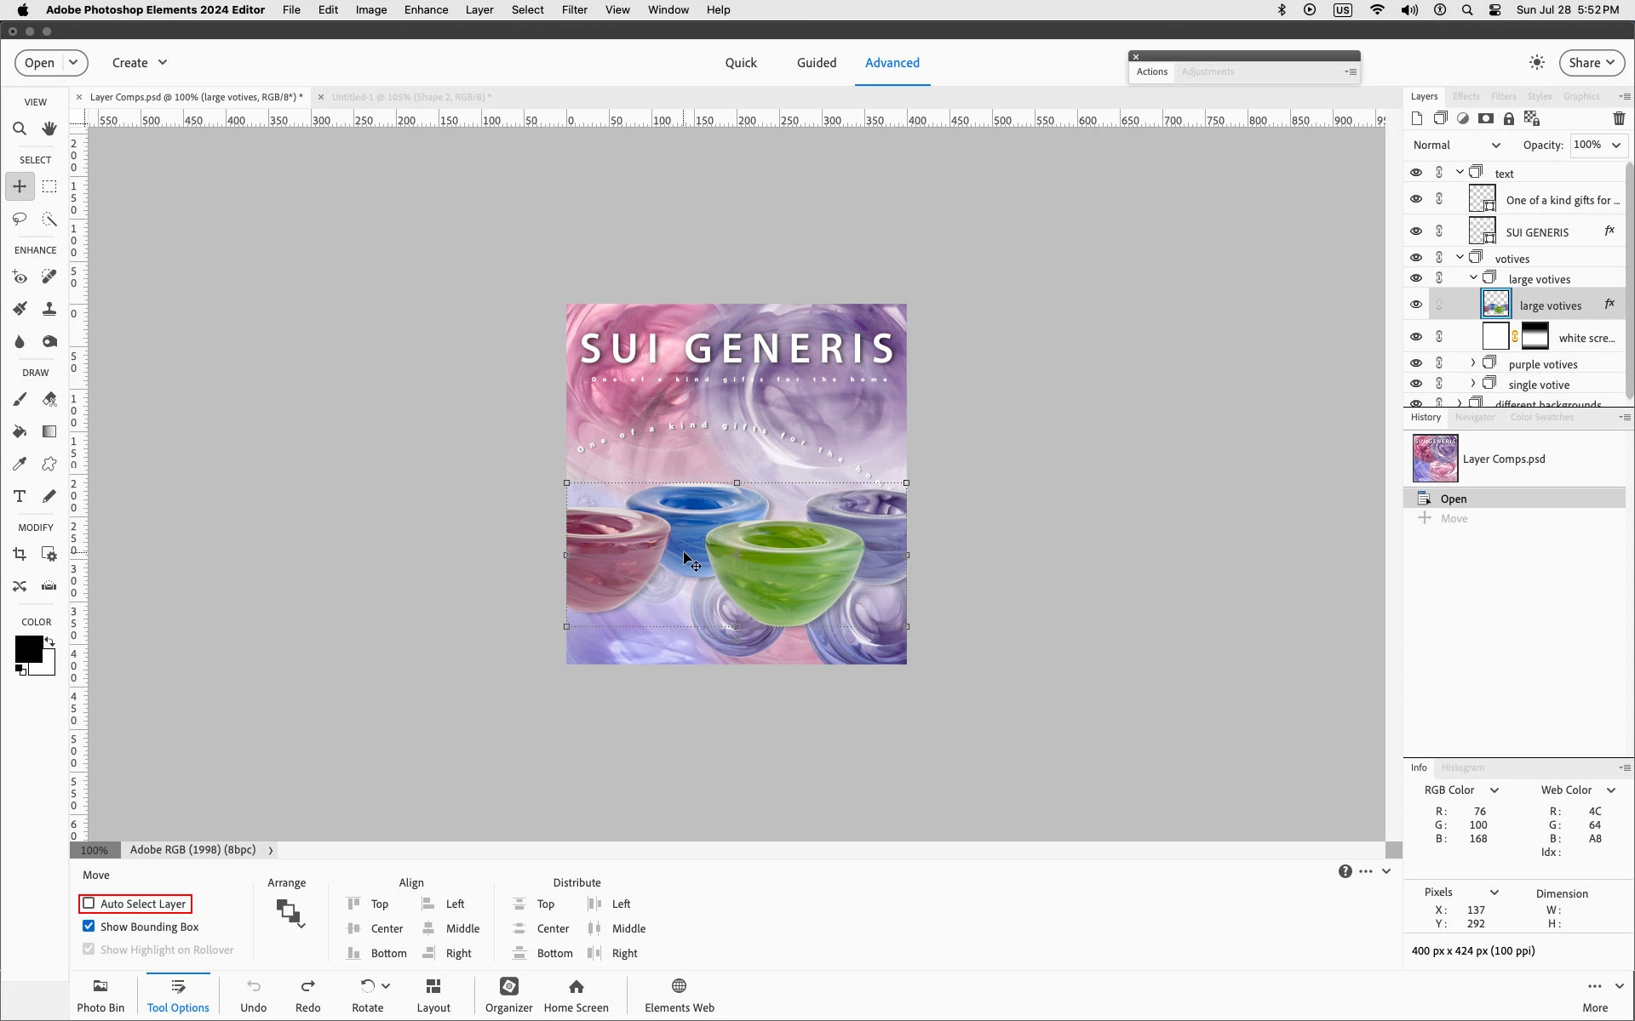Open the Create dropdown menu
The image size is (1635, 1021).
(x=140, y=63)
